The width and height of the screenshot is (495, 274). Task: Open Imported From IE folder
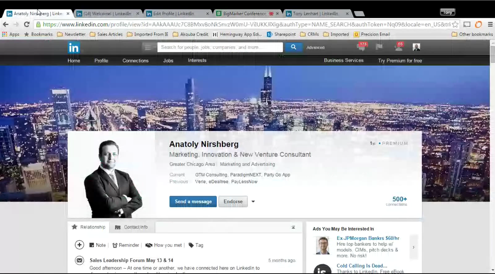148,34
